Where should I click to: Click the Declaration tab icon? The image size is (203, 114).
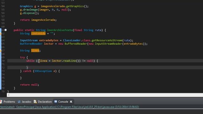35,102
